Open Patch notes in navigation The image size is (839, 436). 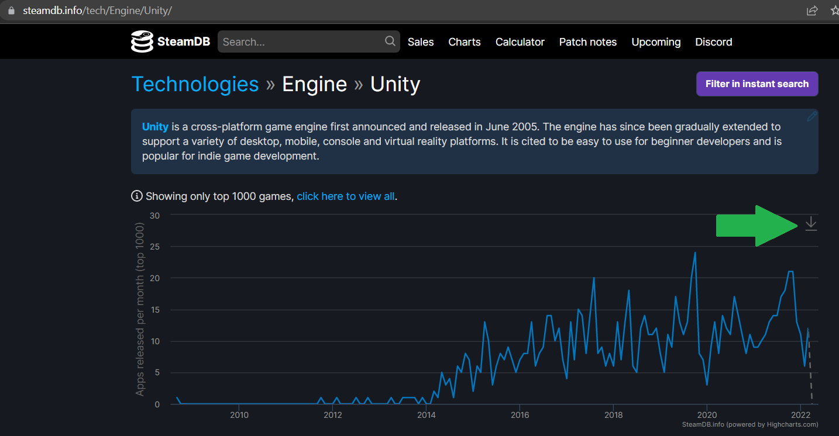[x=588, y=42]
